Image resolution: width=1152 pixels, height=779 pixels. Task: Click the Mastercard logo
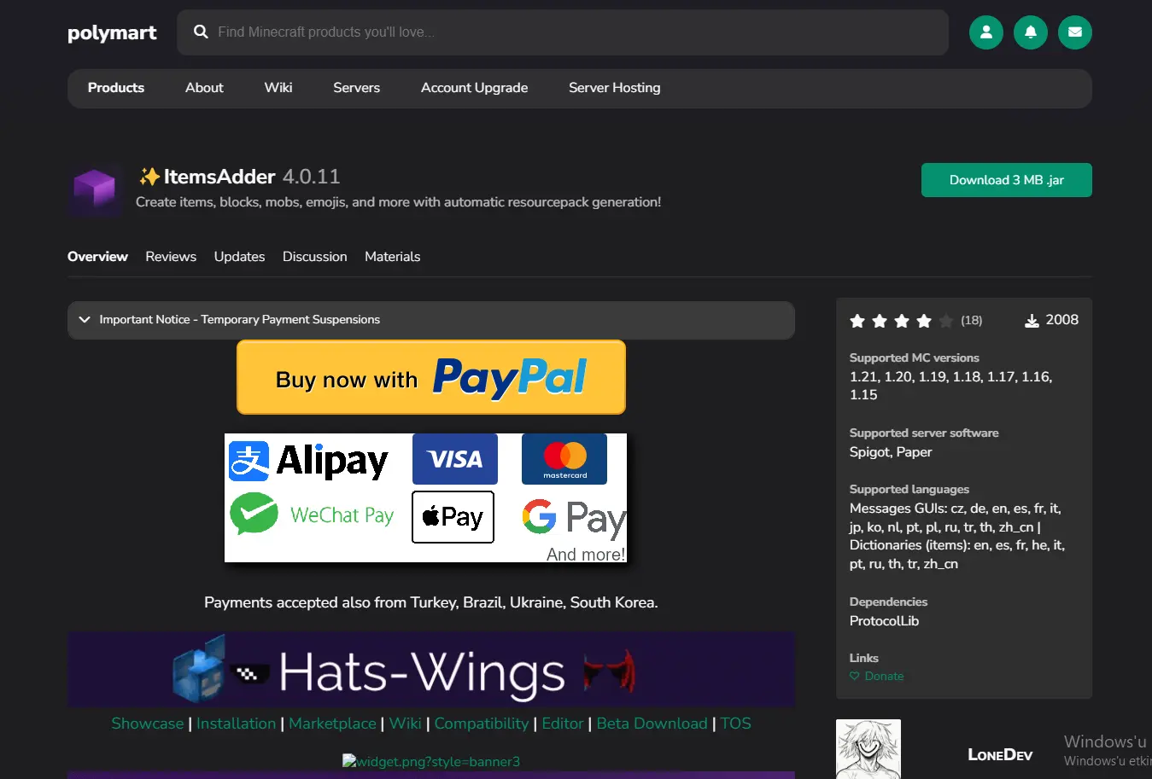point(564,459)
